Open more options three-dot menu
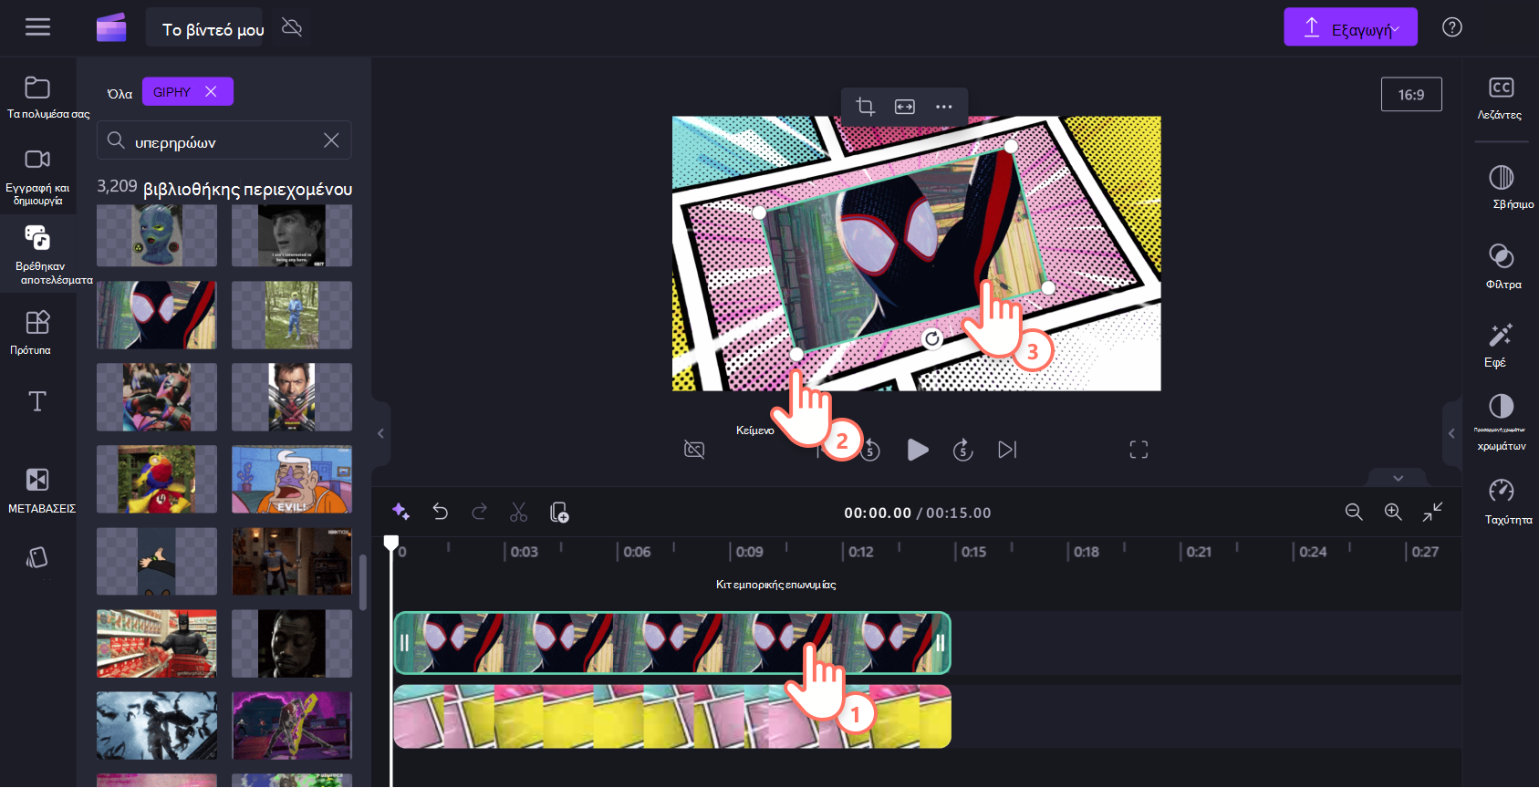 tap(944, 107)
